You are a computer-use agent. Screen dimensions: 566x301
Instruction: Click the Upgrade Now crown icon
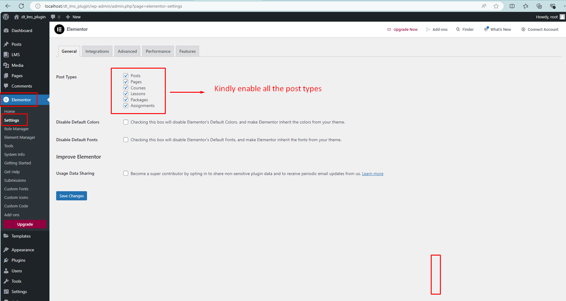point(389,29)
